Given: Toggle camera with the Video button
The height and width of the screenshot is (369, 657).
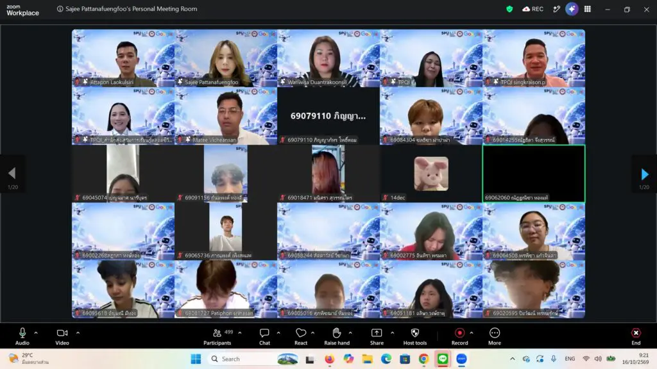Looking at the screenshot, I should click(x=62, y=337).
